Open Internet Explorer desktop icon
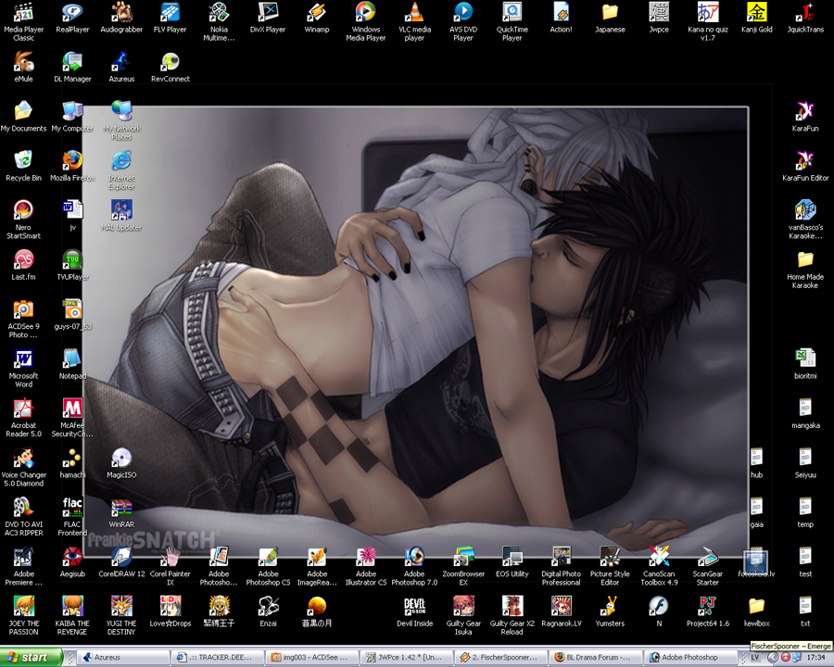Screen dimensions: 834x667 [x=121, y=170]
